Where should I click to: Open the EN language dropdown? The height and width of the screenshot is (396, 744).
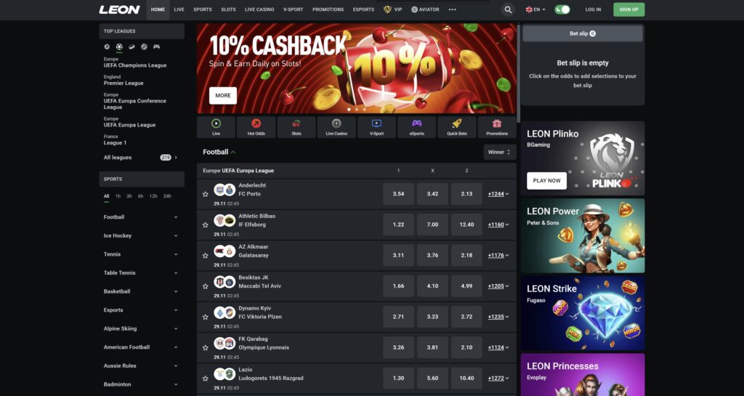click(535, 9)
